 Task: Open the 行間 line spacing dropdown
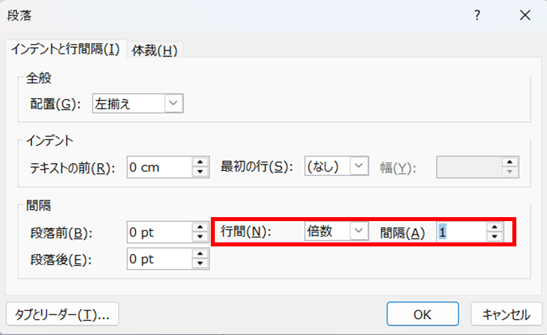pyautogui.click(x=360, y=230)
